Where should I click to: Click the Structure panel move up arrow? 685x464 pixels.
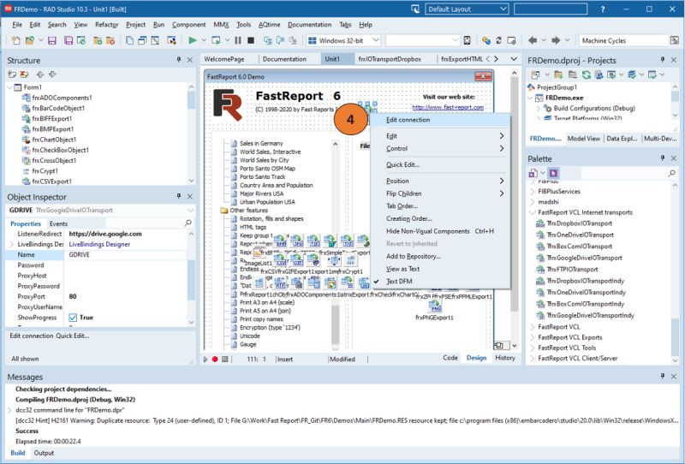click(40, 74)
